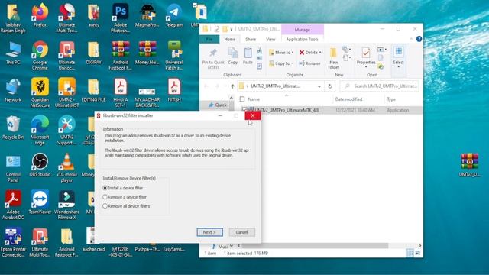Switch to large icons view in status bar
Viewport: 489px width, 275px height.
(x=418, y=253)
